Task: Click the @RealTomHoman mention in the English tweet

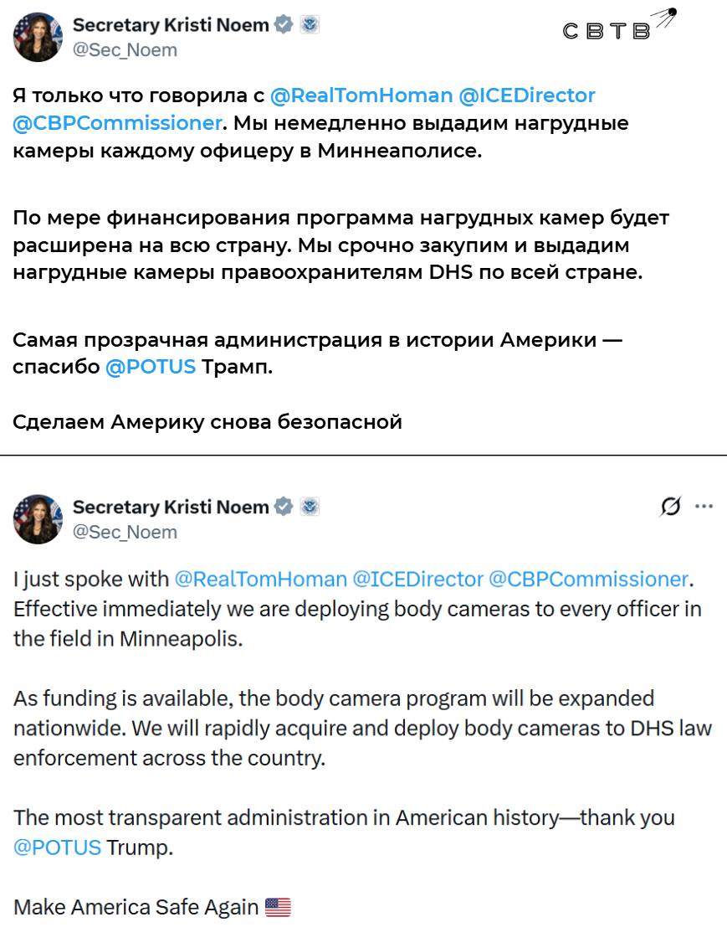Action: click(260, 579)
